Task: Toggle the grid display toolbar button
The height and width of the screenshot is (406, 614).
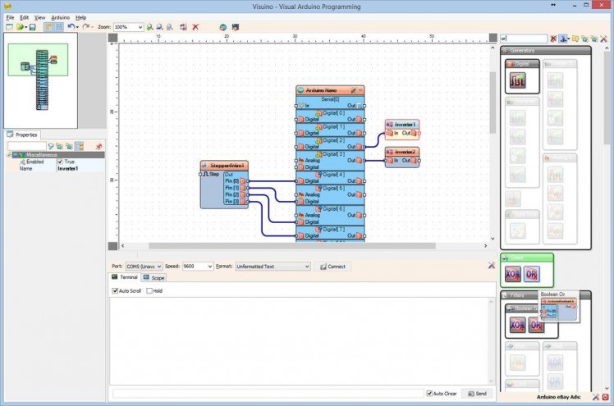Action: click(x=59, y=27)
